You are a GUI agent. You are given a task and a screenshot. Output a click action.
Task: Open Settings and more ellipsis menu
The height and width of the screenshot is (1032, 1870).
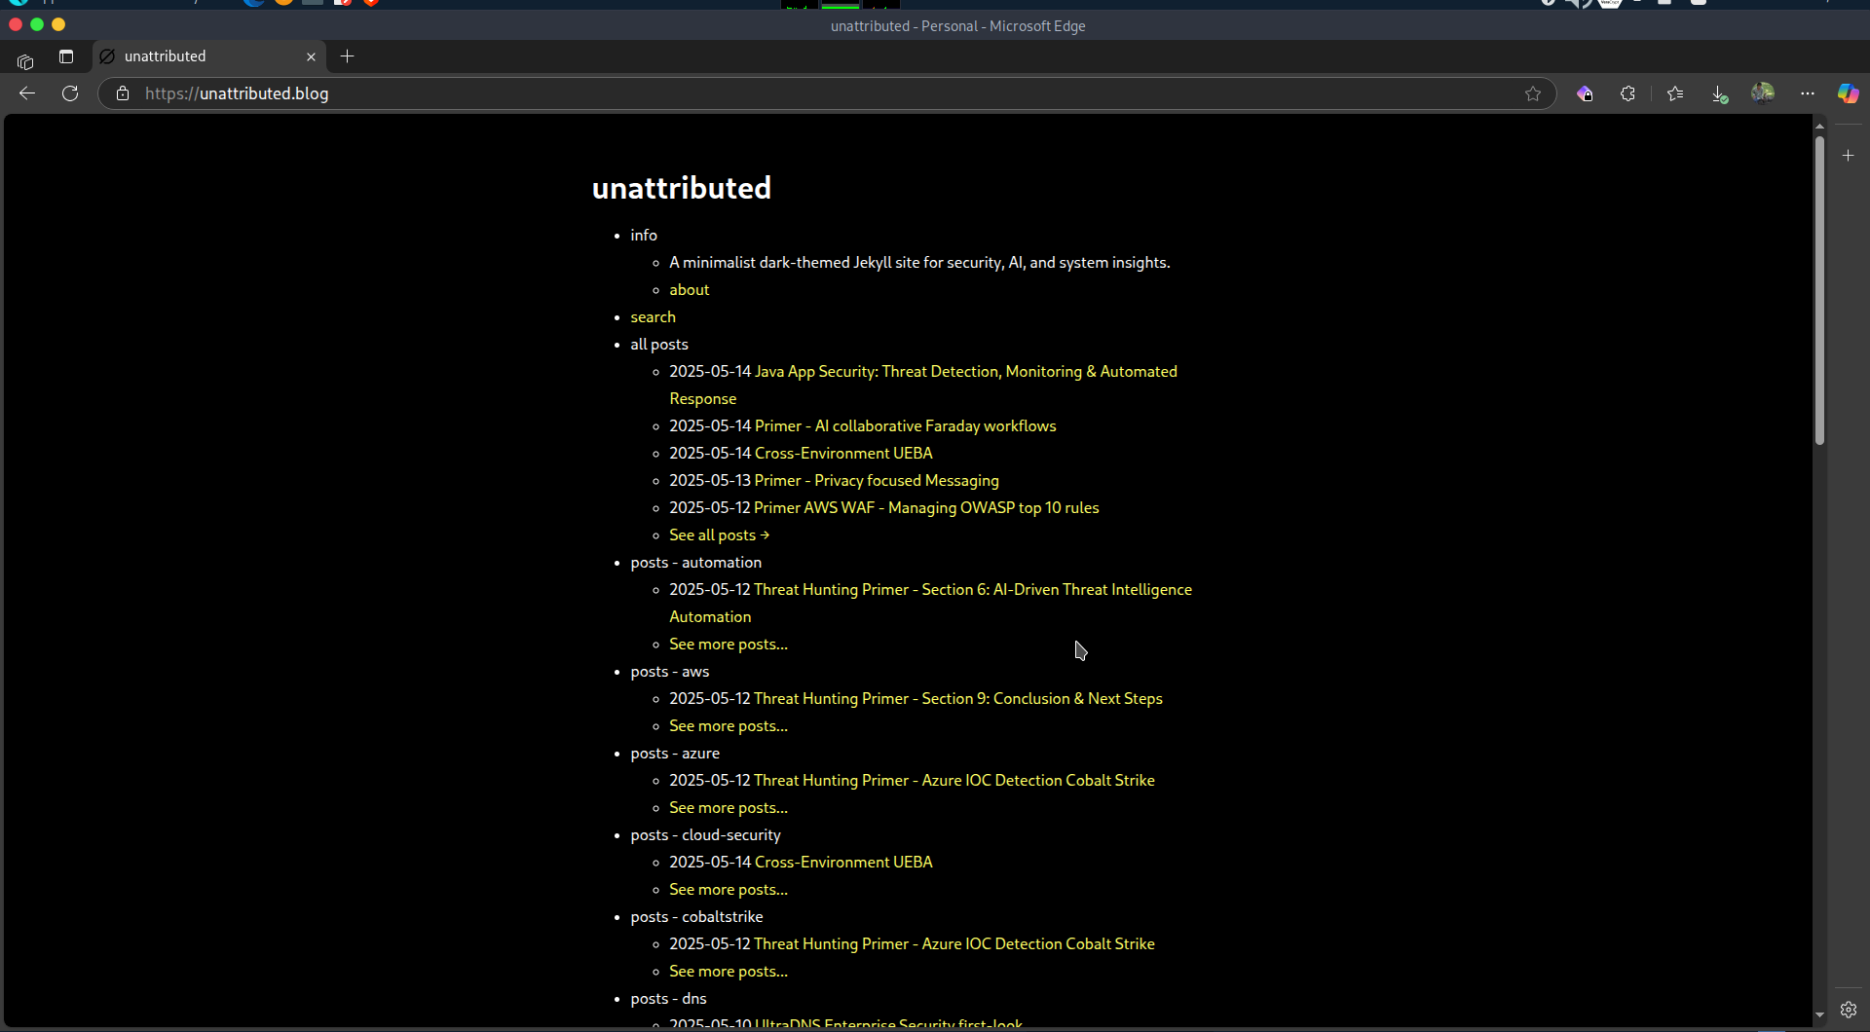(x=1808, y=93)
